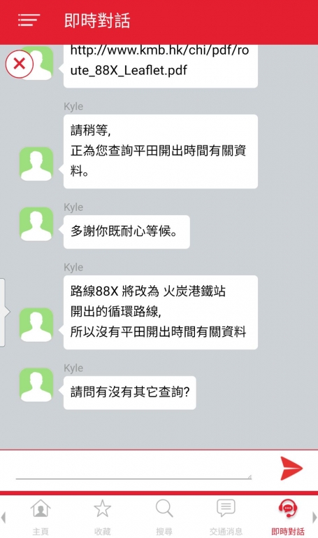Select the 即時對話 live chat tab
Image resolution: width=318 pixels, height=538 pixels.
point(287,517)
